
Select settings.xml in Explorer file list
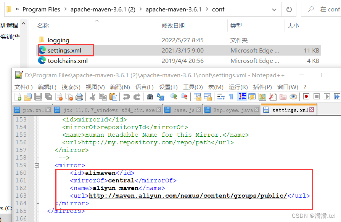click(64, 50)
